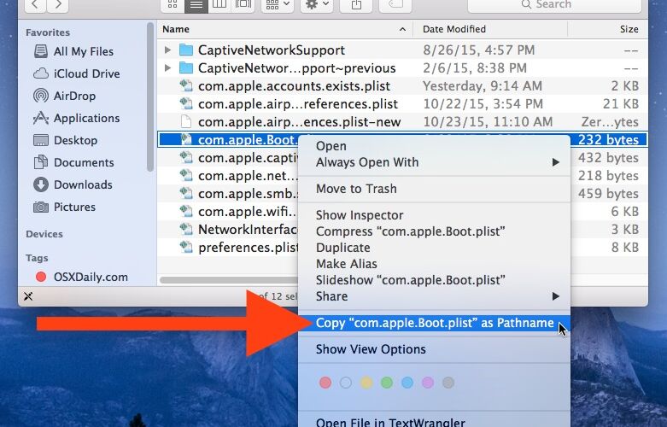
Task: Go forward with the Finder forward arrow
Action: pyautogui.click(x=58, y=4)
